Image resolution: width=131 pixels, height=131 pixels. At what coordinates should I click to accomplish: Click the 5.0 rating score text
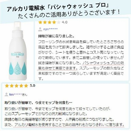point(32,85)
